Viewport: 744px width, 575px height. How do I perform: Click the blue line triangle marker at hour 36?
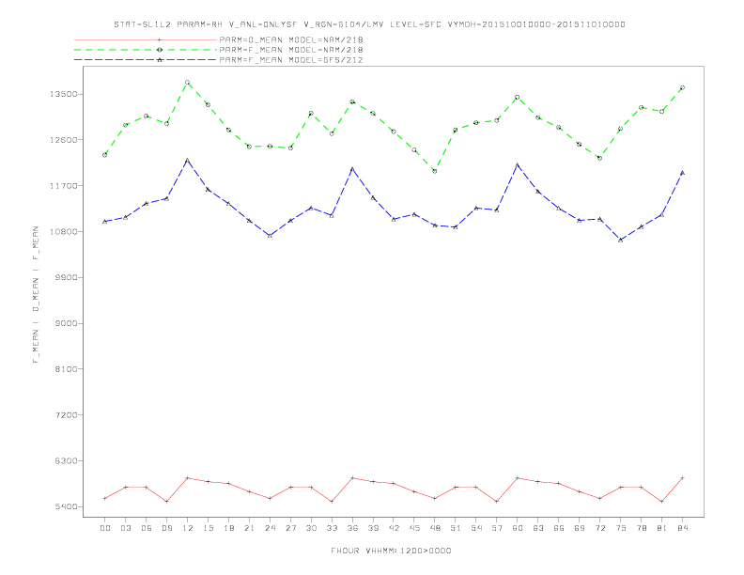(352, 169)
